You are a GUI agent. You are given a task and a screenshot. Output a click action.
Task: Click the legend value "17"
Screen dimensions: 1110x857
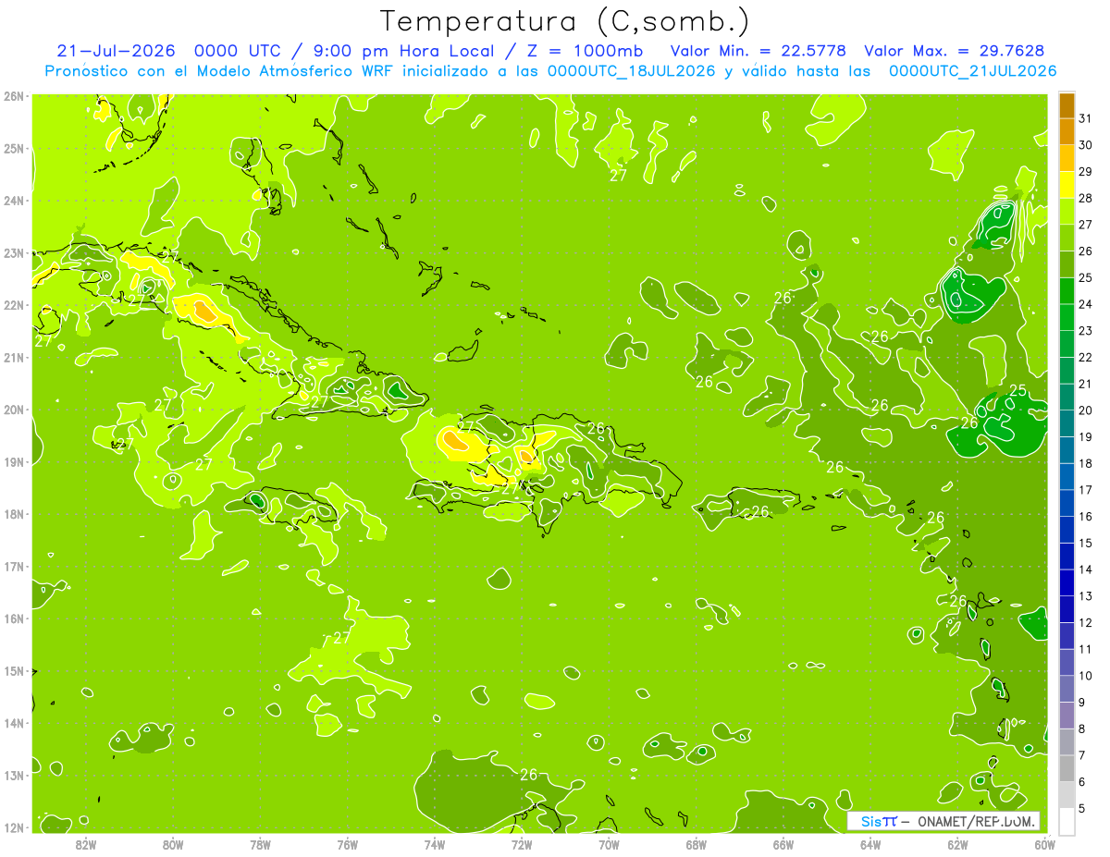pyautogui.click(x=1085, y=490)
